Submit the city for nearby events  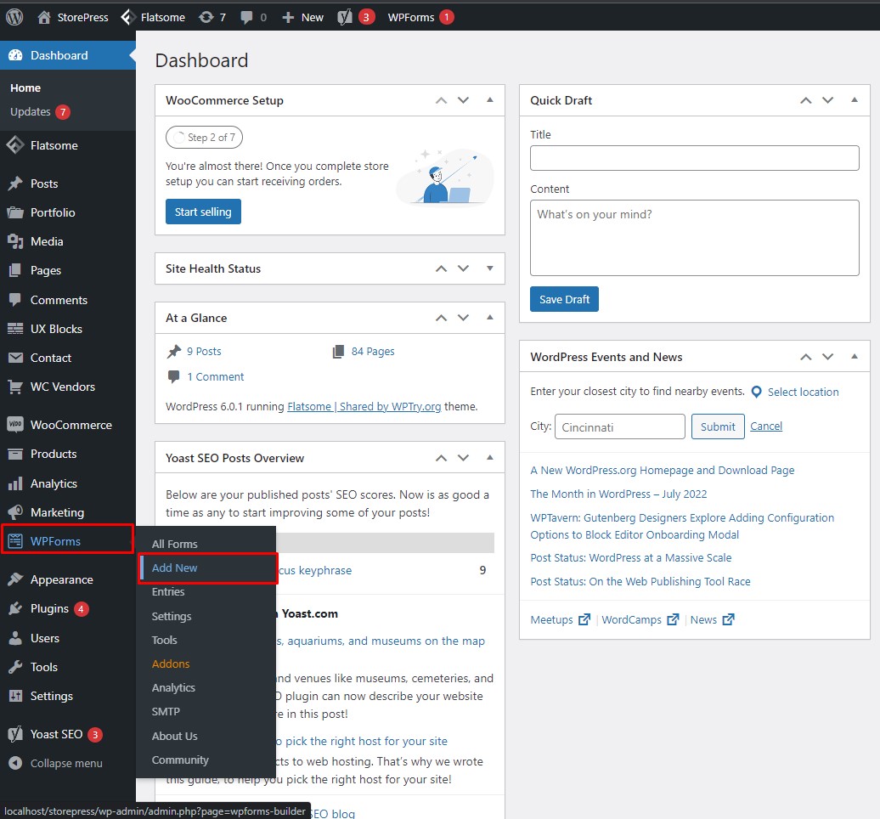click(x=718, y=426)
